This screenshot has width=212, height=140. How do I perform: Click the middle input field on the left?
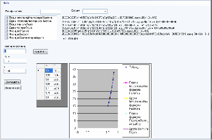(x=15, y=61)
